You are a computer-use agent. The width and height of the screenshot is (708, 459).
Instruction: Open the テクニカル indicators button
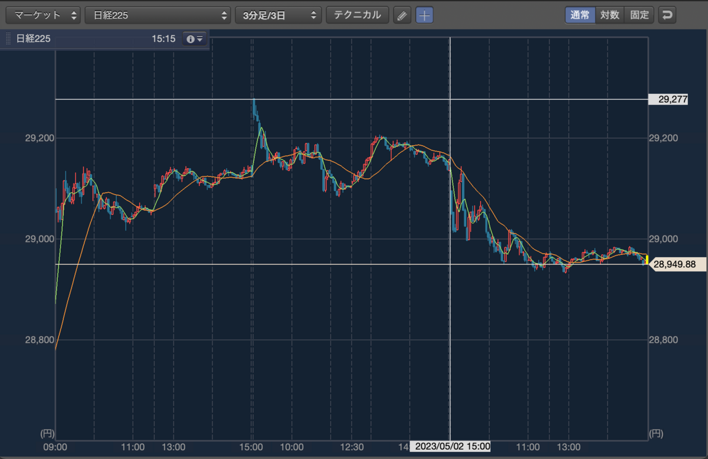click(358, 15)
